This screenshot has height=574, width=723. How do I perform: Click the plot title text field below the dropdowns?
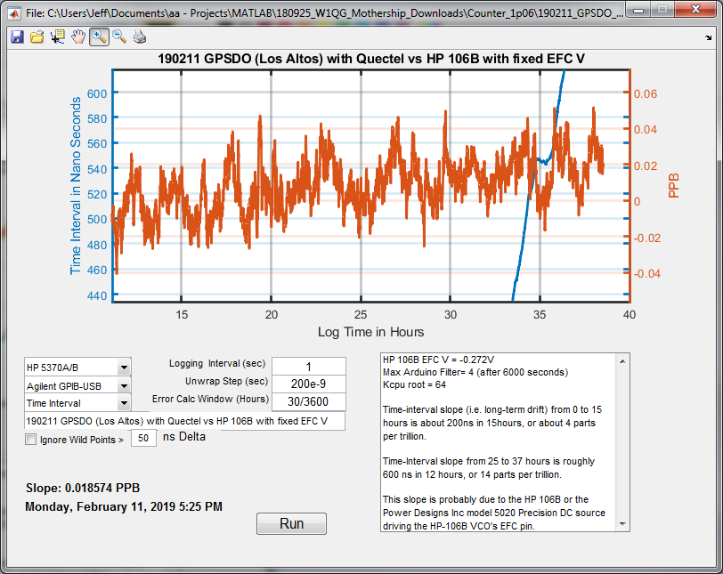184,421
